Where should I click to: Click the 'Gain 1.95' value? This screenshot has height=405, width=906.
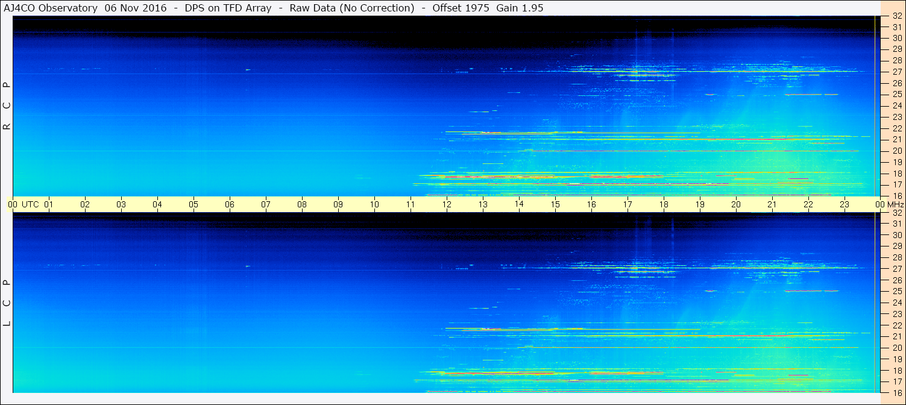[x=520, y=8]
